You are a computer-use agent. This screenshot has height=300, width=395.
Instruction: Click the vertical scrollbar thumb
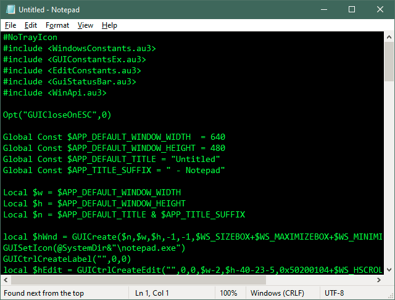click(x=389, y=62)
